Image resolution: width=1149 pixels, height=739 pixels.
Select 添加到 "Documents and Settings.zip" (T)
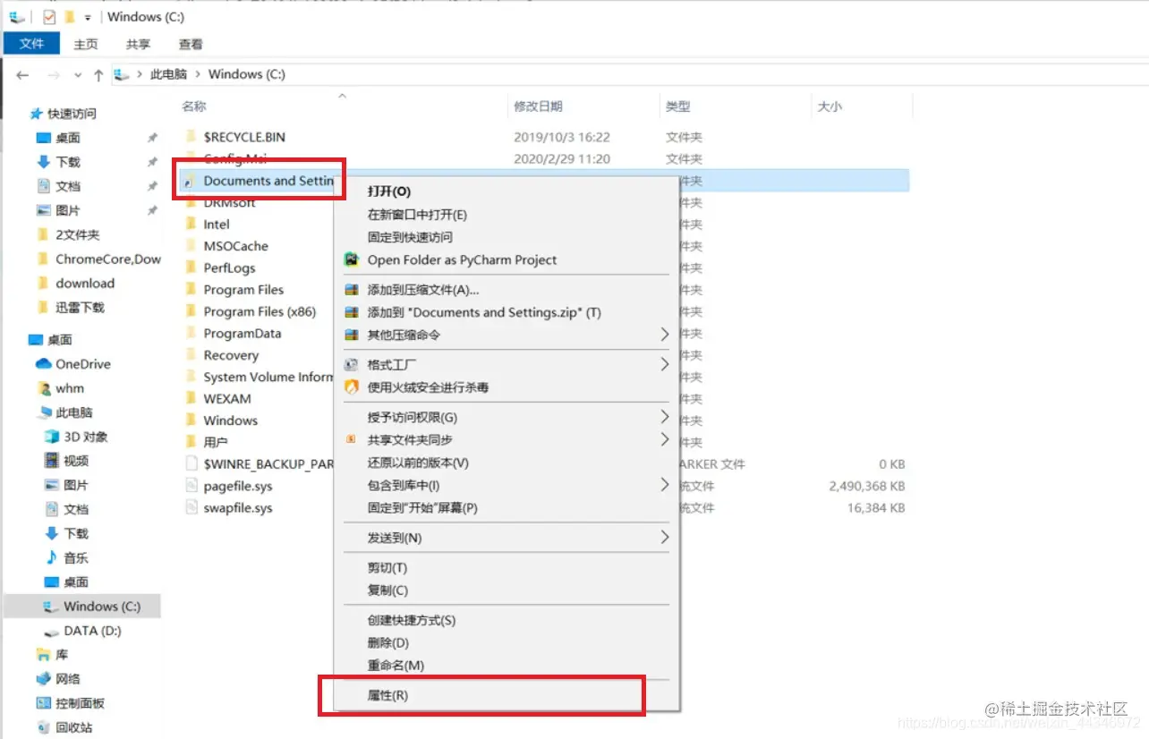[484, 312]
